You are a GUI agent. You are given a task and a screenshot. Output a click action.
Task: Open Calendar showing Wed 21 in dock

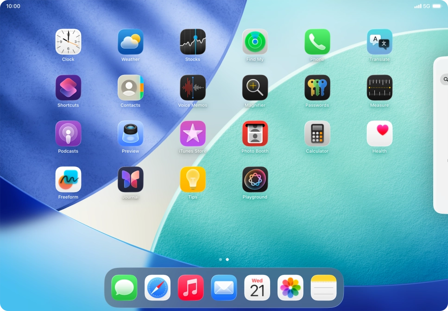click(x=257, y=287)
